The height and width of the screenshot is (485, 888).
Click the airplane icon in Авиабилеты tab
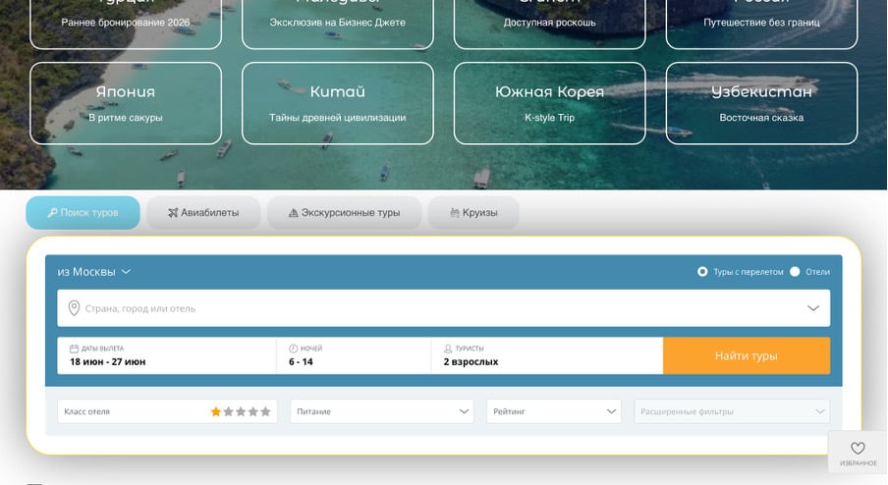[x=173, y=213]
